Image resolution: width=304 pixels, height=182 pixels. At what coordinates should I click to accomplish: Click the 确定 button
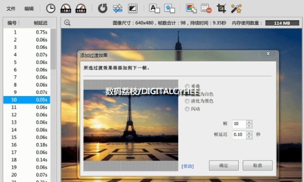(x=223, y=165)
